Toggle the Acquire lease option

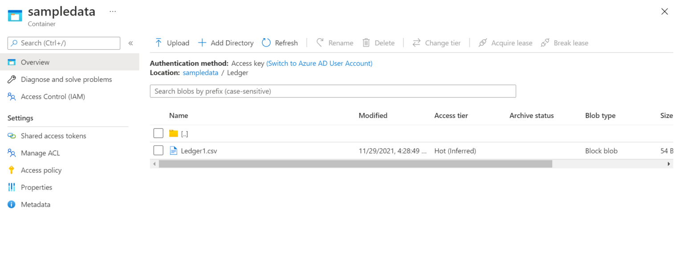coord(505,43)
